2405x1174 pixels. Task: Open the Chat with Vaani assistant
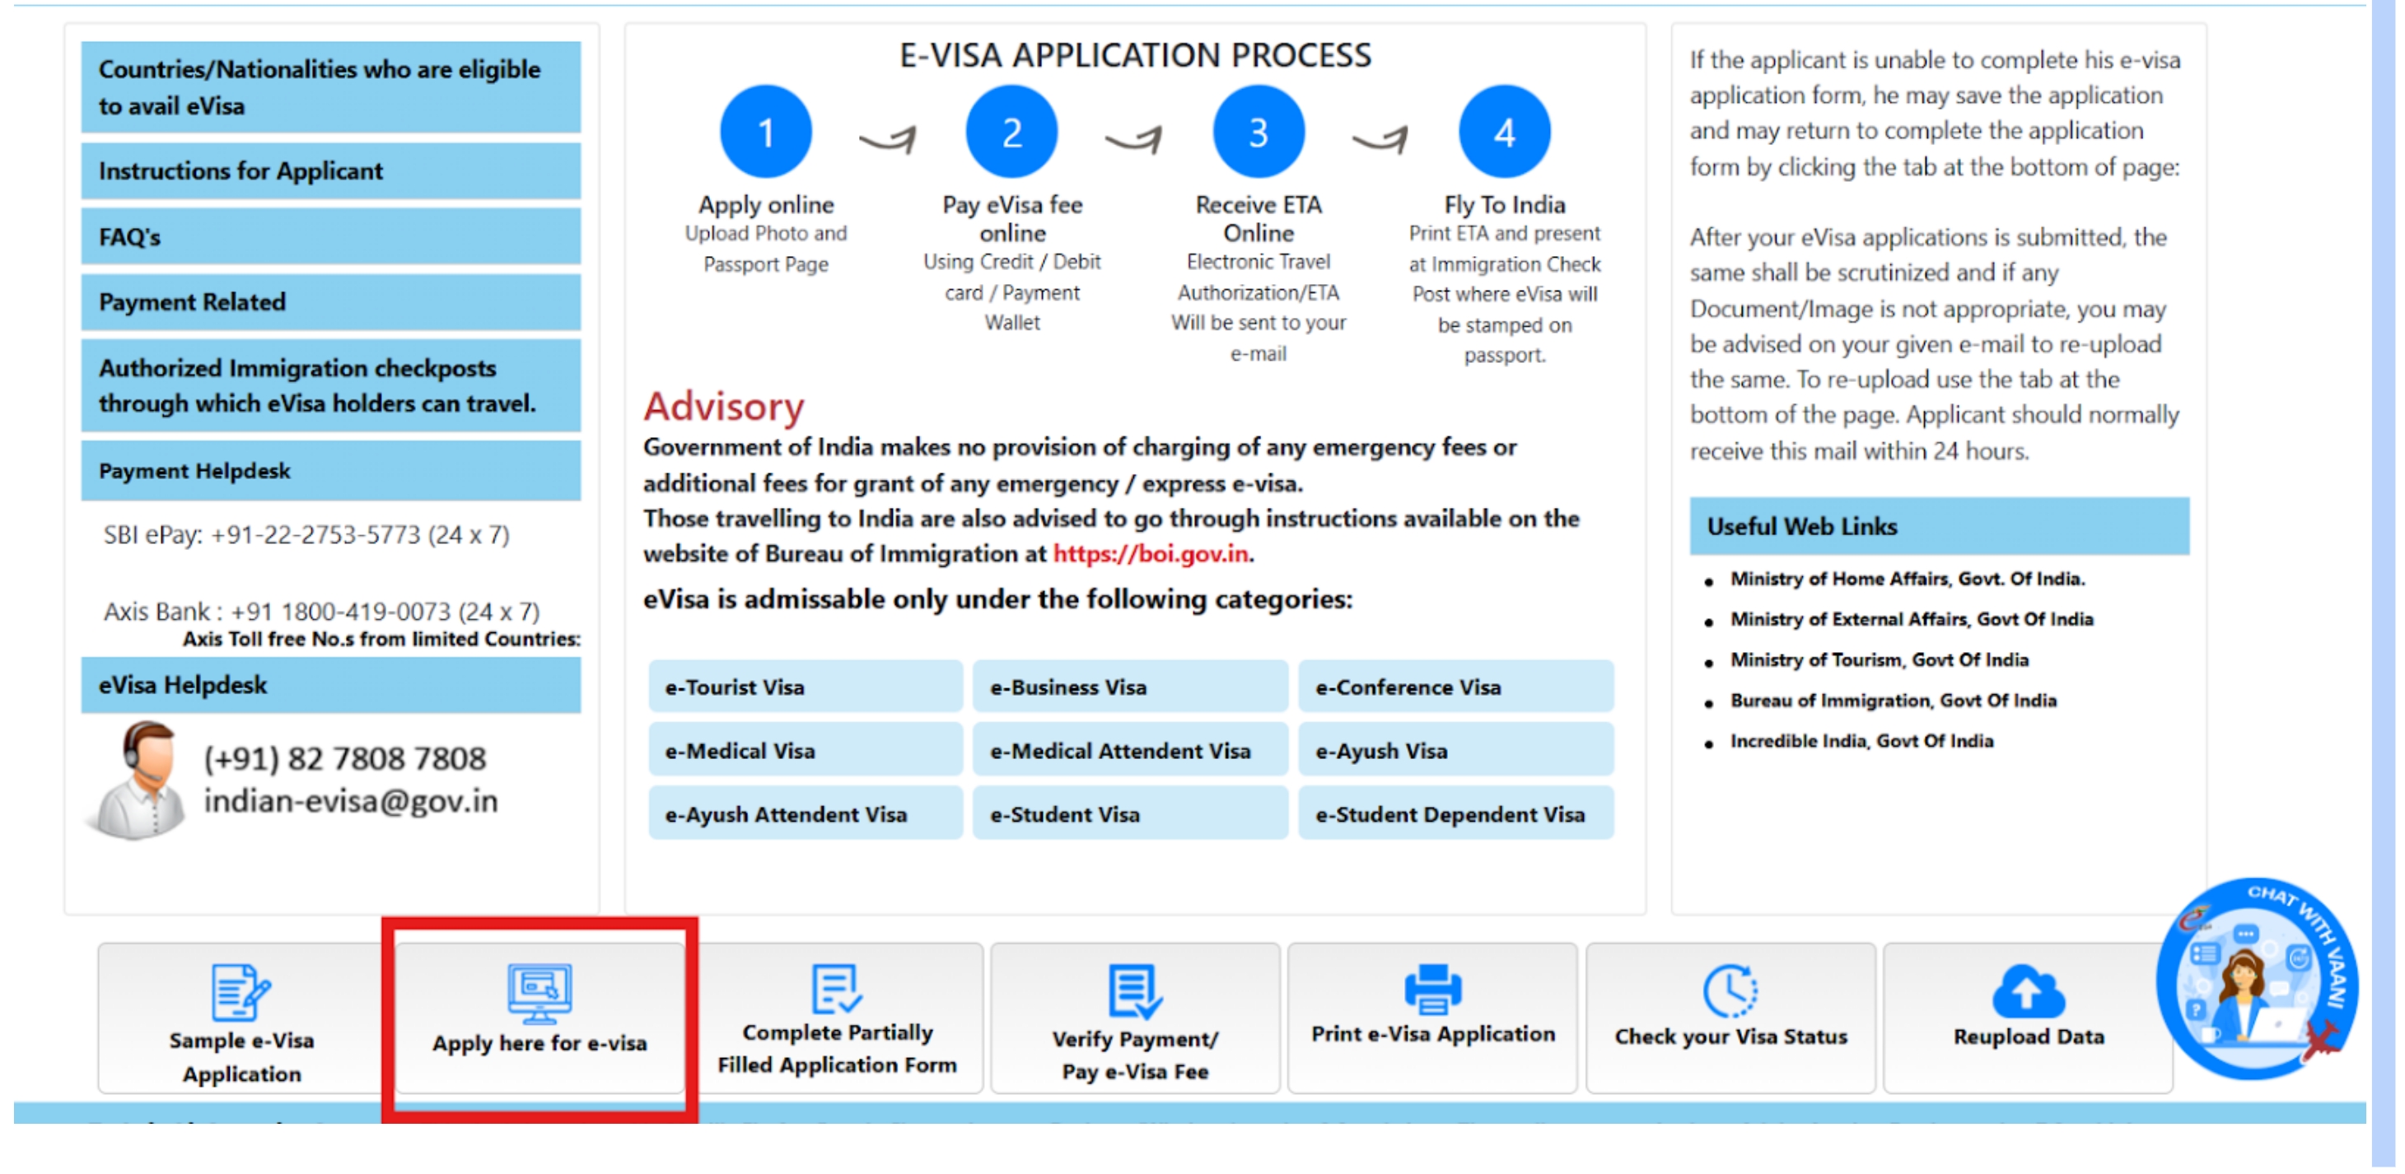pyautogui.click(x=2257, y=980)
